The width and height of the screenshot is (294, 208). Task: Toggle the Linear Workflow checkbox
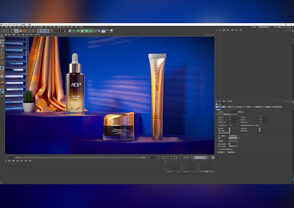point(230,144)
